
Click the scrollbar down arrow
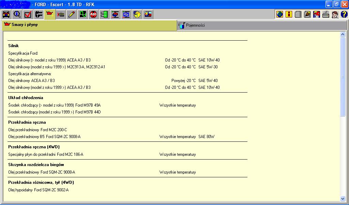pos(343,199)
